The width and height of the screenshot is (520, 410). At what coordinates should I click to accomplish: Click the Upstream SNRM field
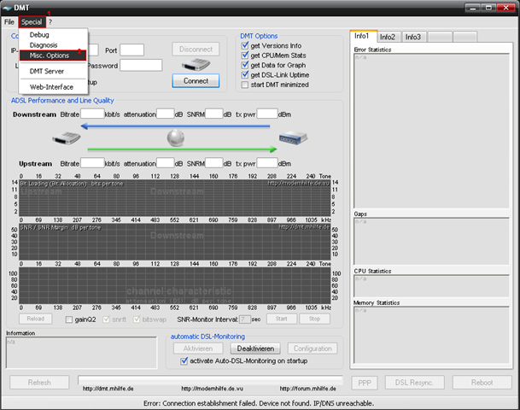214,163
